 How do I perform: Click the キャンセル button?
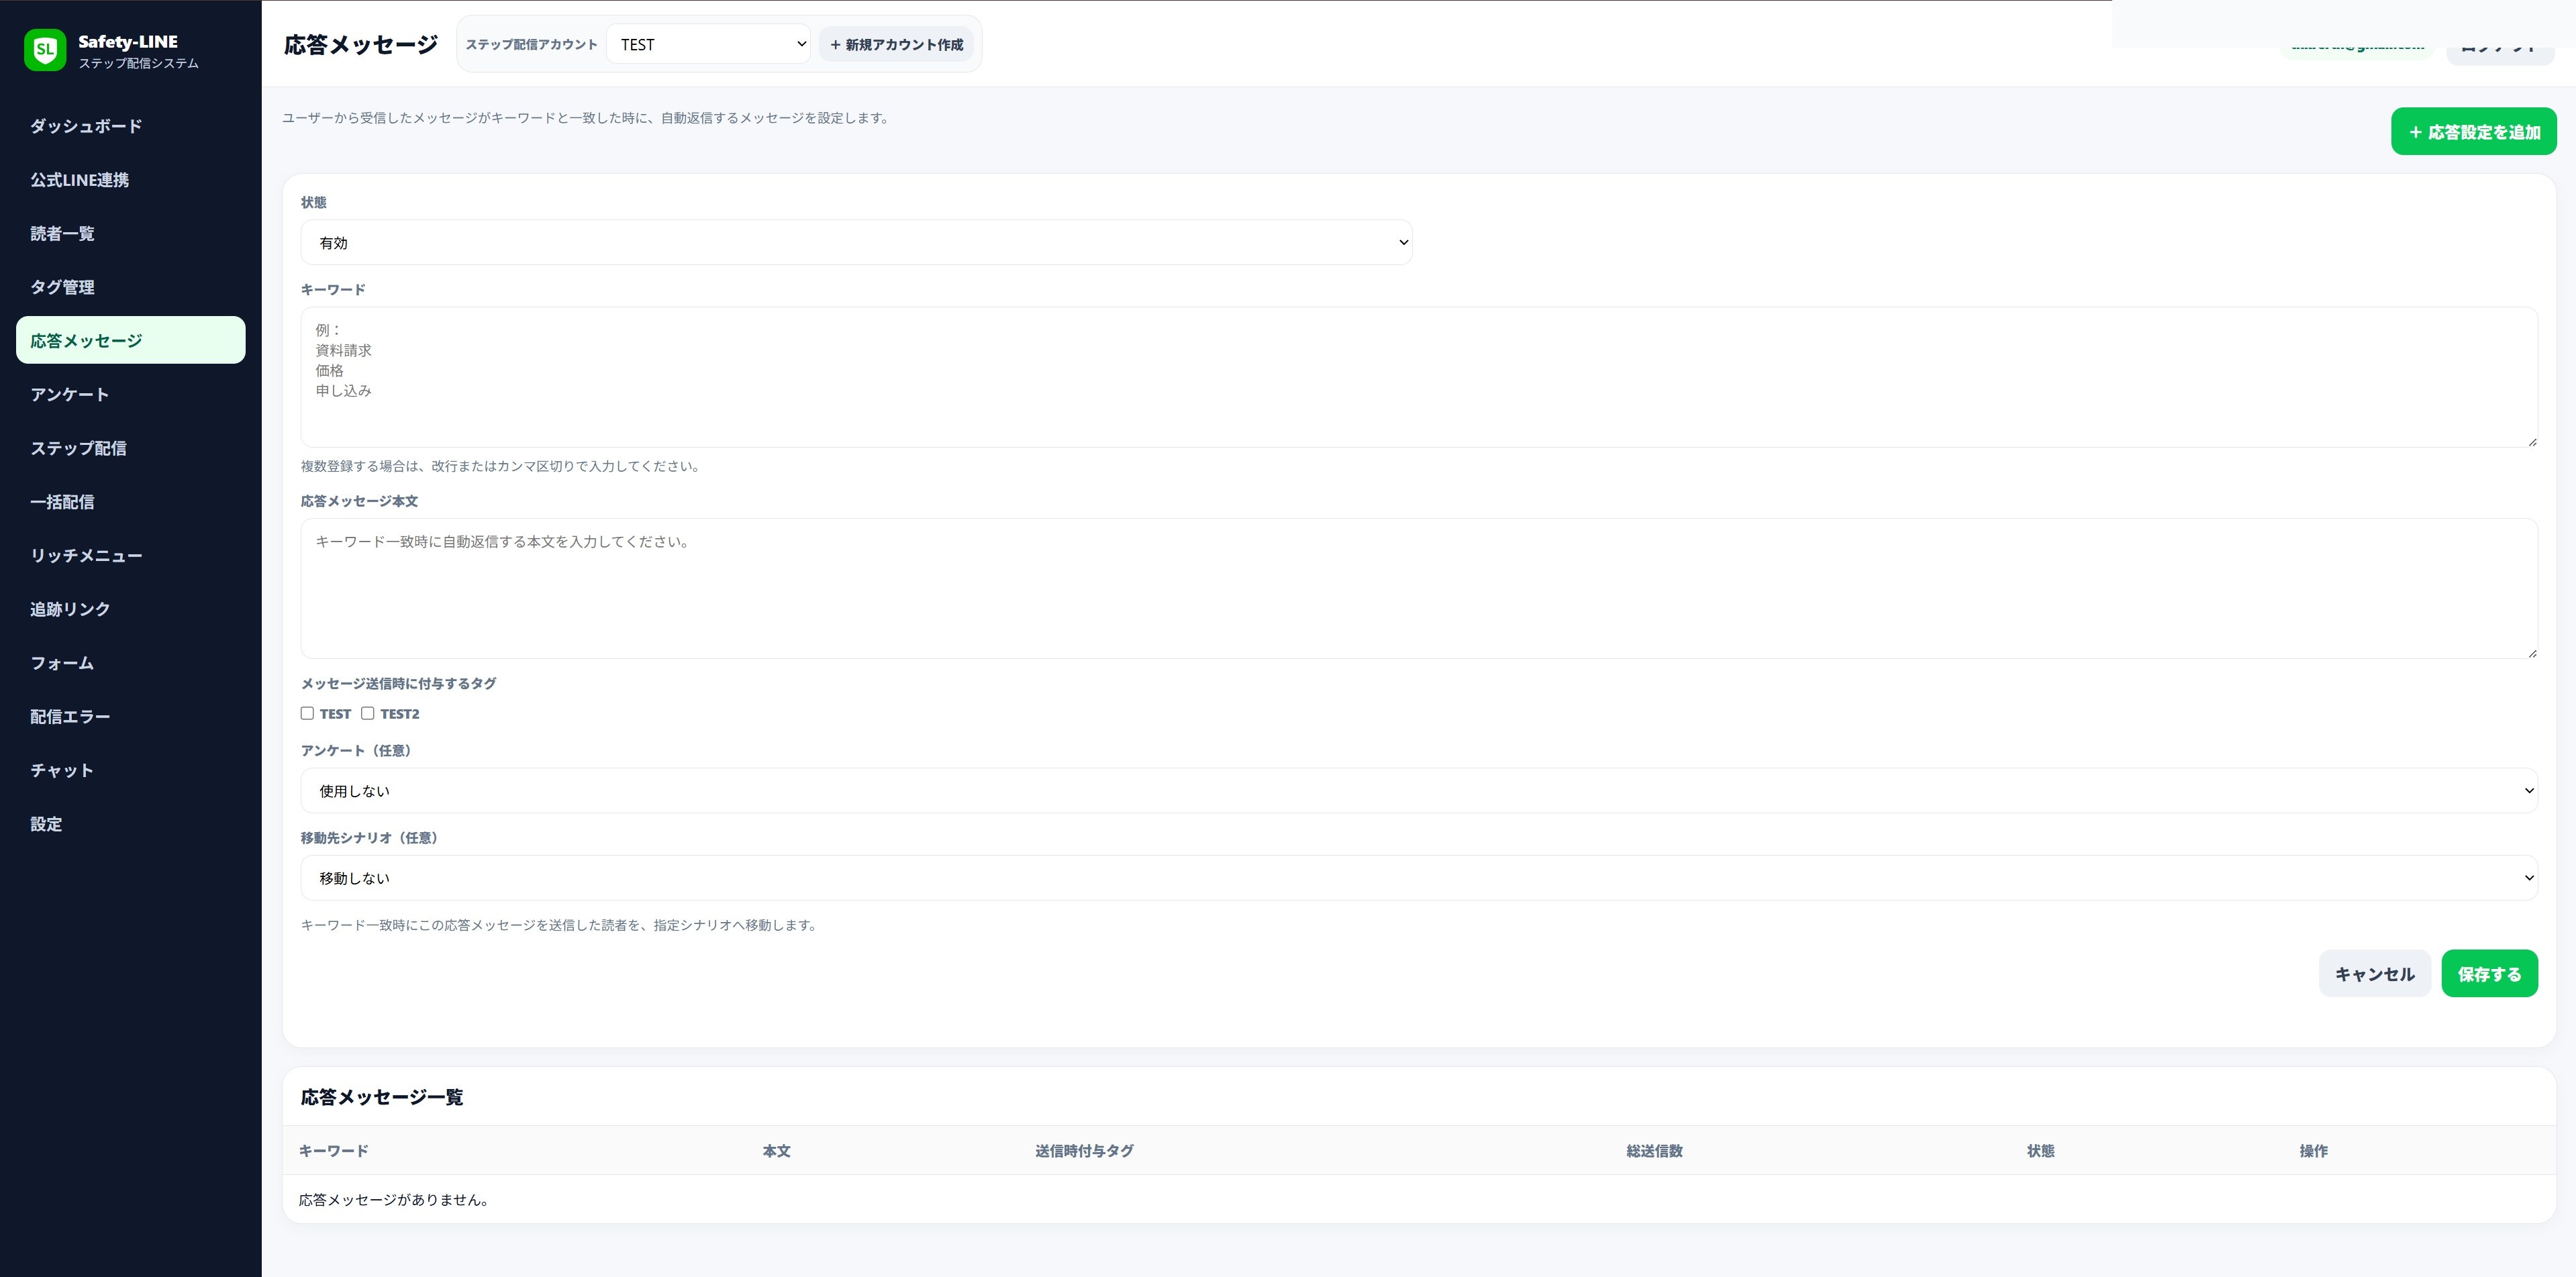coord(2374,973)
